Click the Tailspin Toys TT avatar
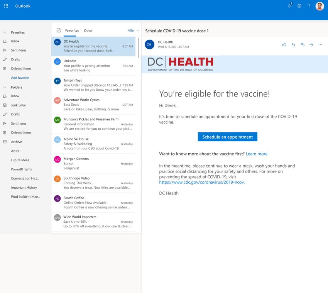This screenshot has width=328, height=293. pos(57,81)
